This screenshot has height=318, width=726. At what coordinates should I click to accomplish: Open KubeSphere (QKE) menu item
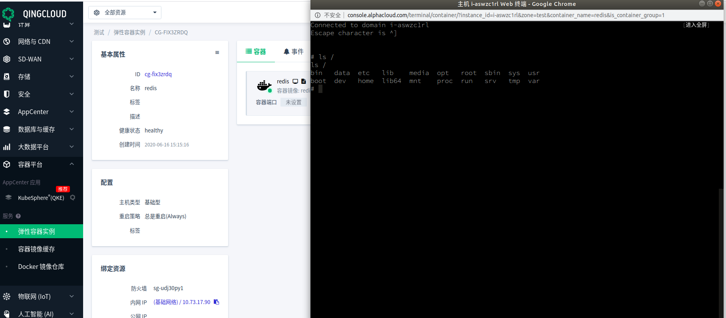coord(42,198)
